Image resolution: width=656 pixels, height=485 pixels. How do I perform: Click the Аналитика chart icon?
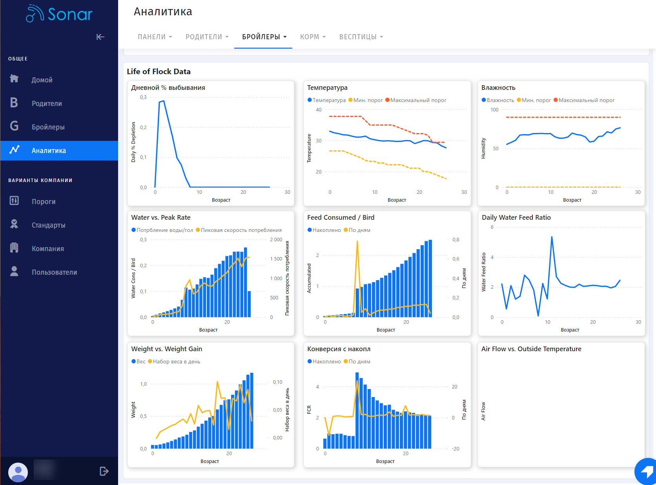tap(15, 150)
